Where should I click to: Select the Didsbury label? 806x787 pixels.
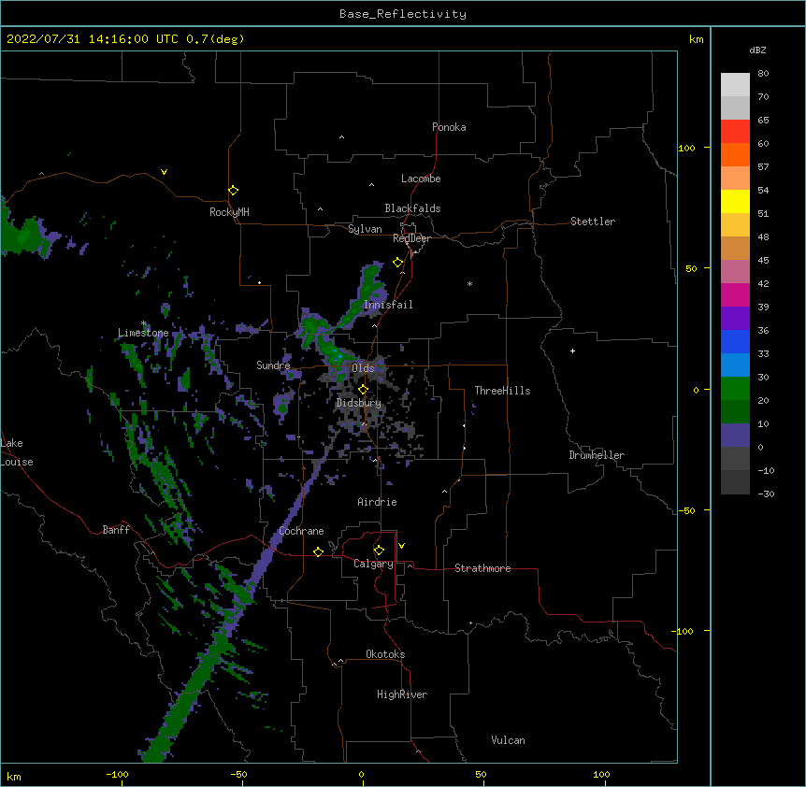point(358,403)
